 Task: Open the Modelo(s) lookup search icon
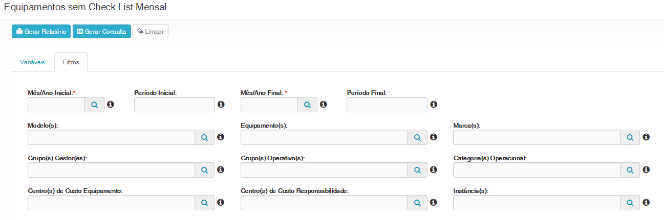pos(204,137)
